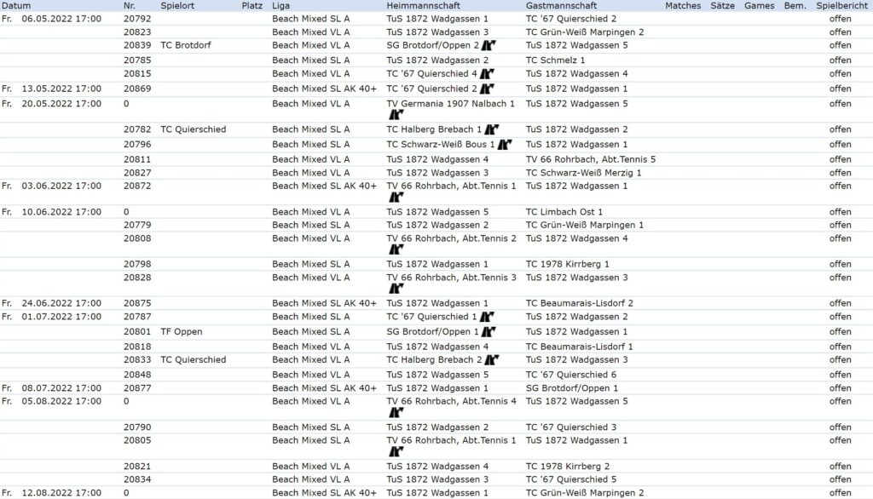Click guest team TC '67 Quierschied 5
873x499 pixels.
[571, 480]
